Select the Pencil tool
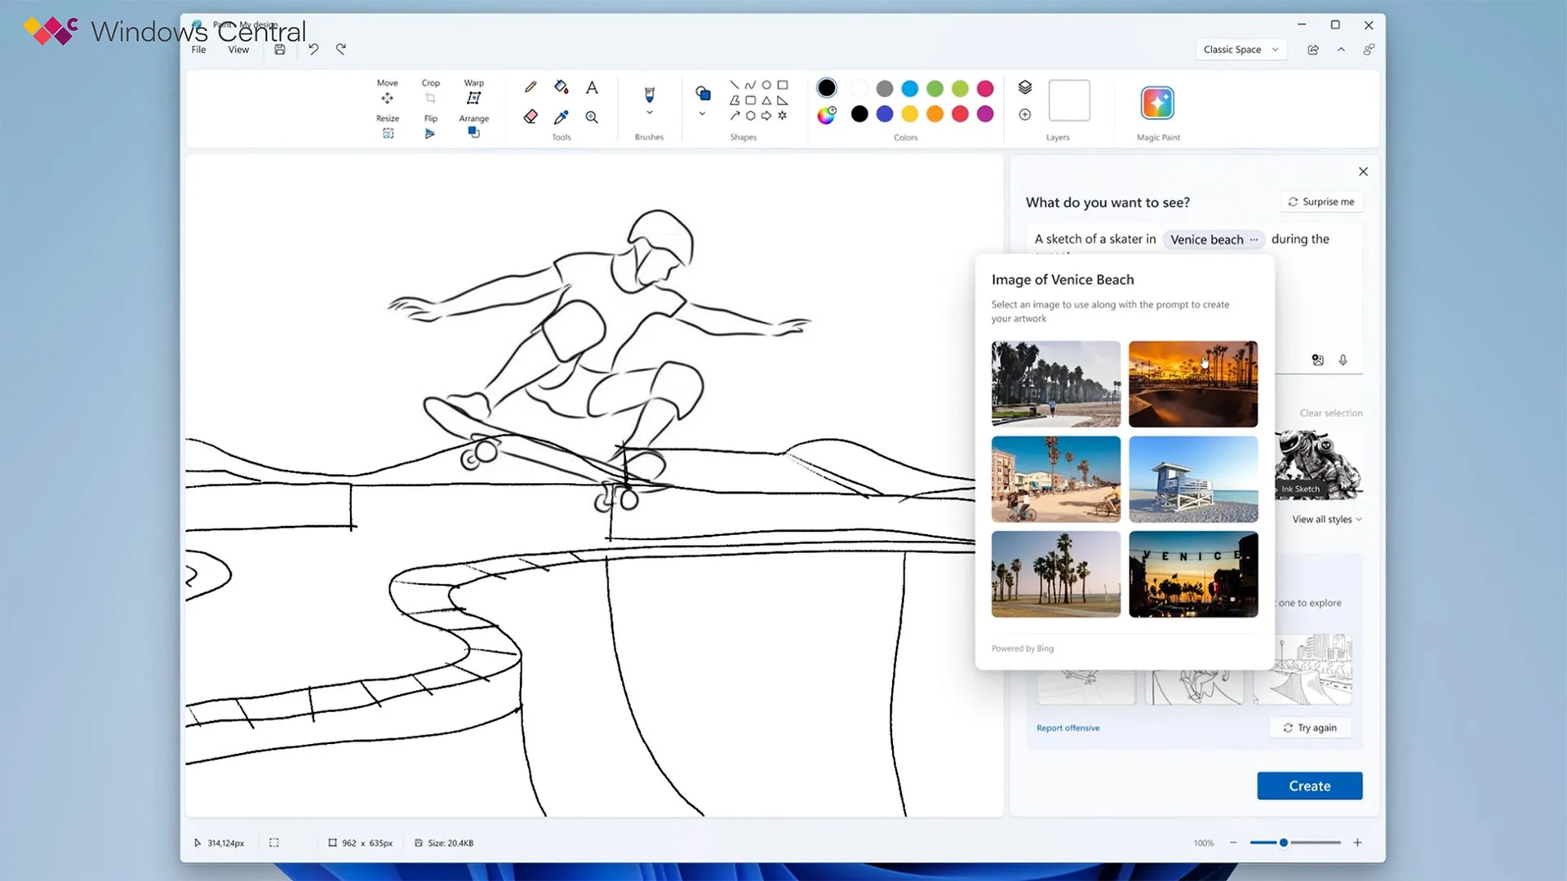 530,86
